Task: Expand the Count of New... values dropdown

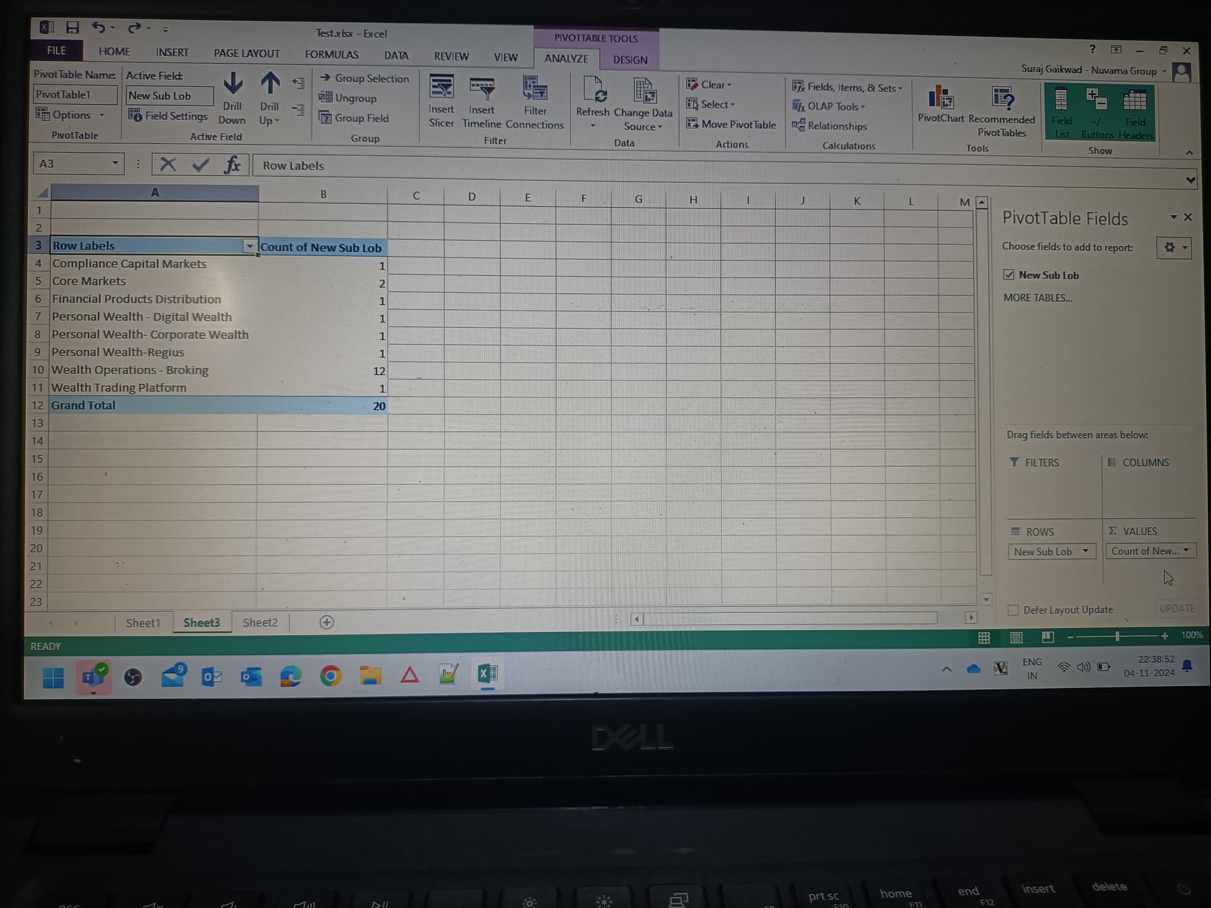Action: coord(1186,550)
